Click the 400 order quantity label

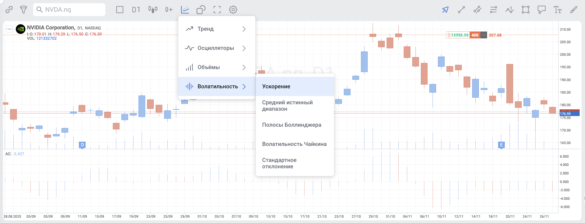click(x=475, y=35)
